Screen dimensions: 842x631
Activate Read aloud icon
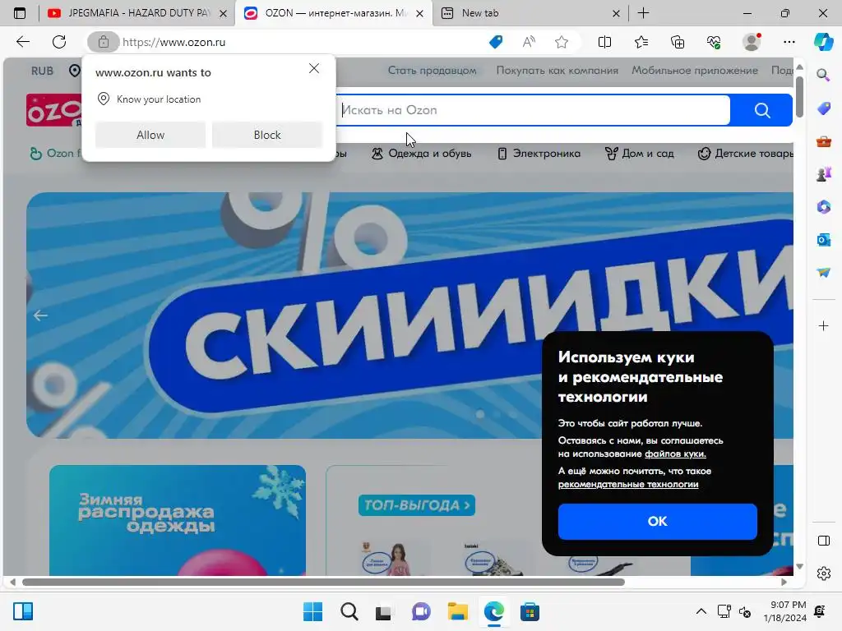[x=529, y=42]
